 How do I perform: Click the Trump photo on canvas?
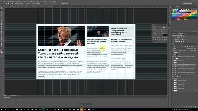[x=61, y=36]
